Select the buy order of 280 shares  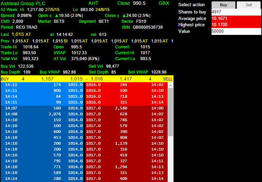tap(42, 179)
